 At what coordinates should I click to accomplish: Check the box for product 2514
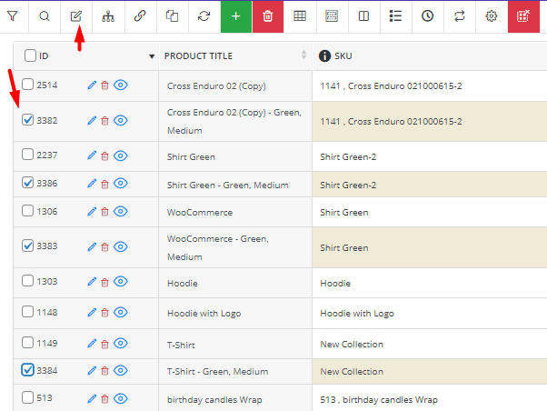[27, 85]
